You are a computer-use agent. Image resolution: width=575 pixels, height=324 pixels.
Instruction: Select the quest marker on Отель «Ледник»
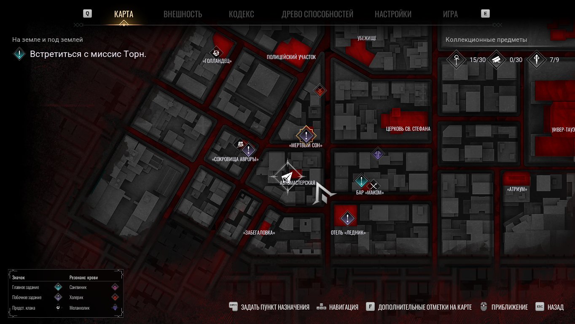tap(347, 218)
